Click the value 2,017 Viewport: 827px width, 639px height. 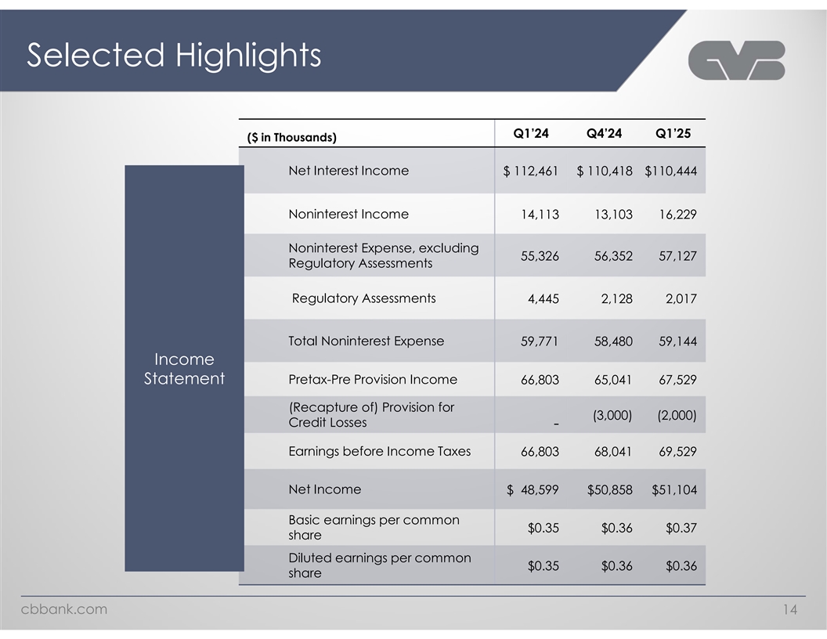681,299
